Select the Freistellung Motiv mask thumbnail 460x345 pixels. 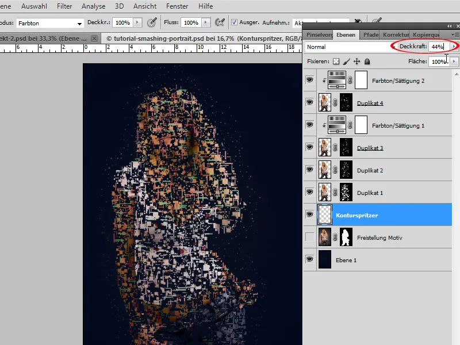[x=346, y=237]
